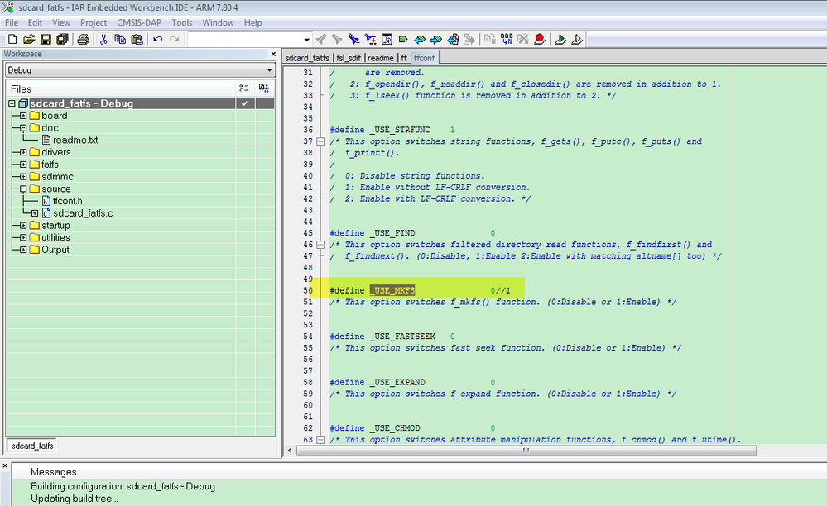Screen dimensions: 827x506
Task: Open the Edit menu
Action: click(x=35, y=22)
